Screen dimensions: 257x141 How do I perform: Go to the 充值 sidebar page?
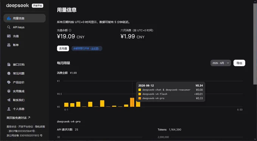25,36
